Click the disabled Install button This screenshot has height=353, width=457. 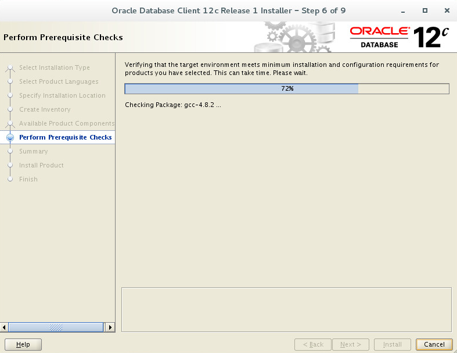(393, 344)
